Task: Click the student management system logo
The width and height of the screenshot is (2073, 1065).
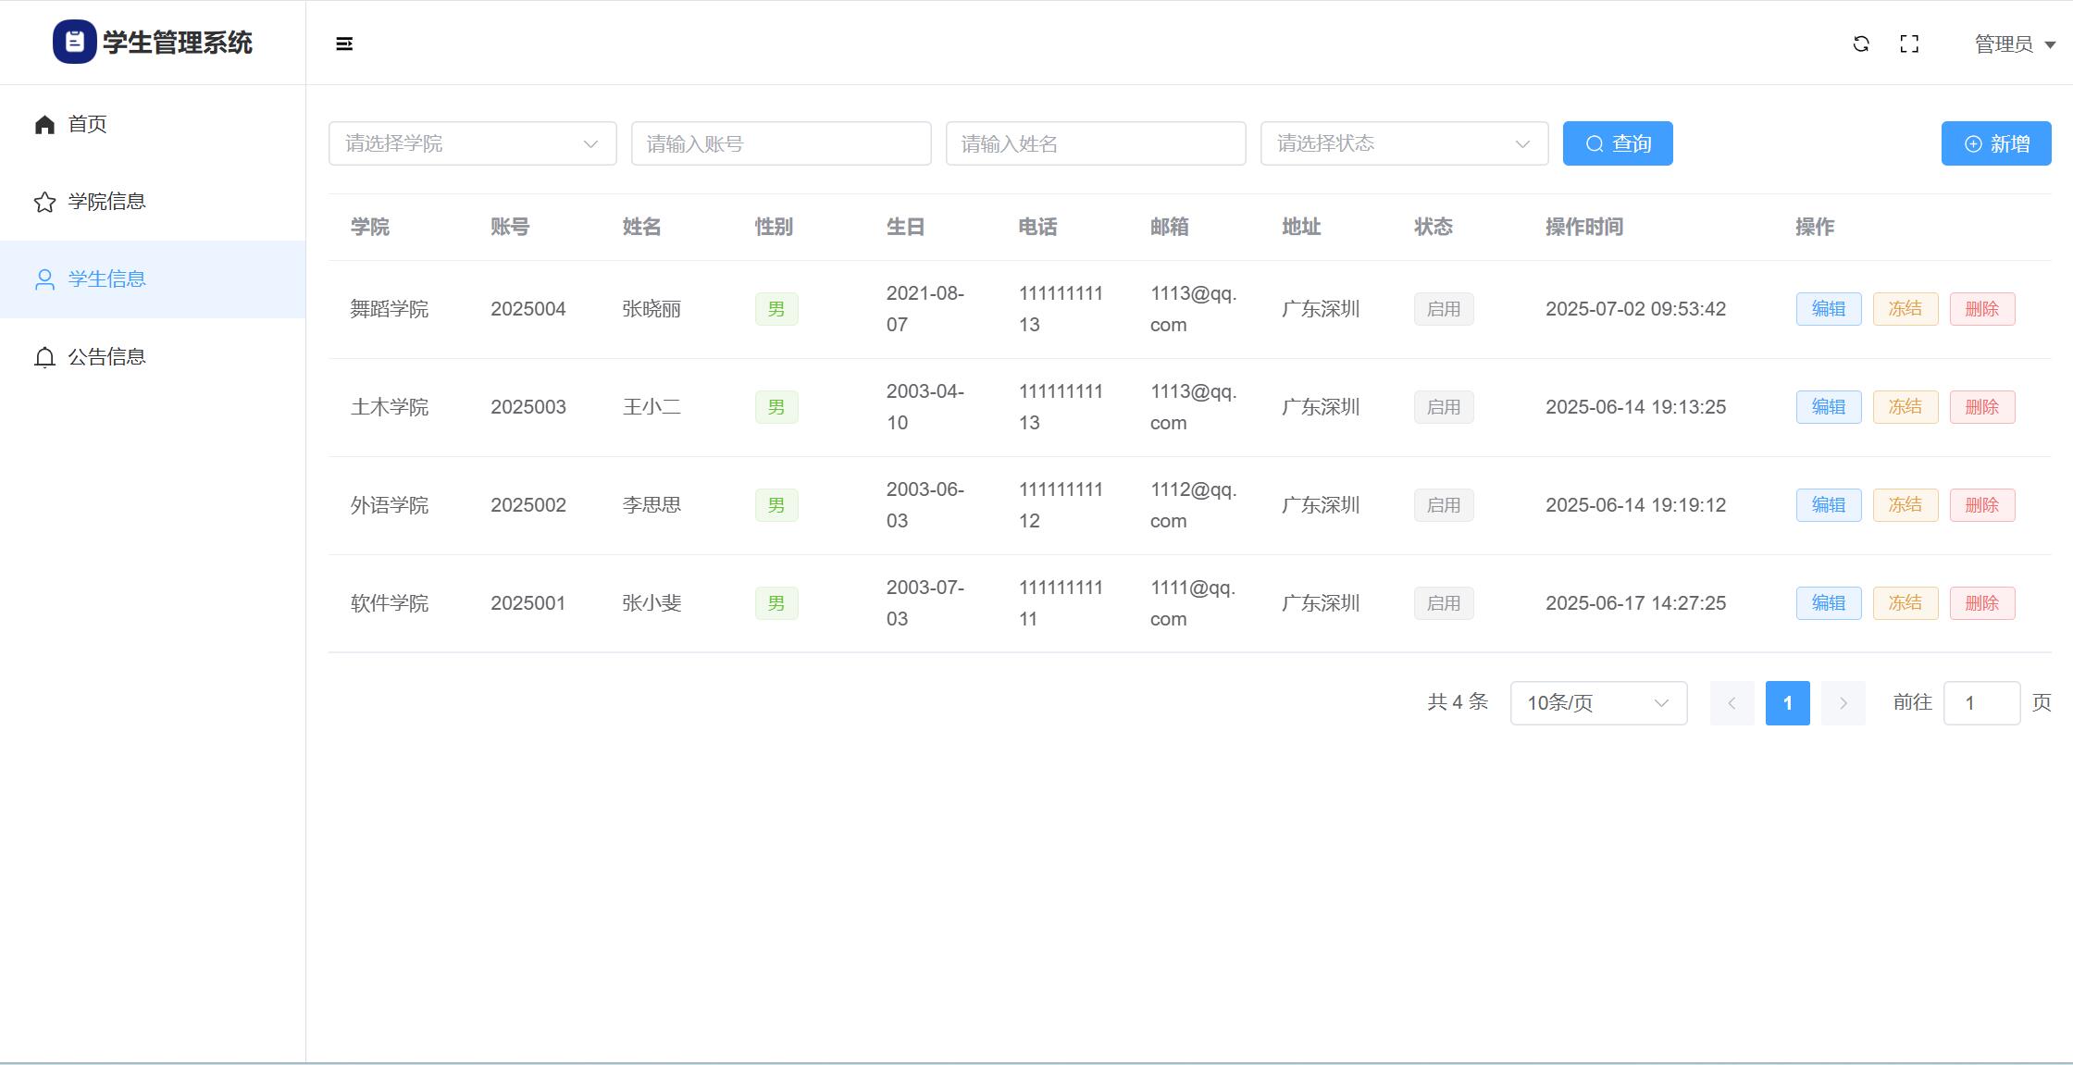Action: tap(75, 42)
